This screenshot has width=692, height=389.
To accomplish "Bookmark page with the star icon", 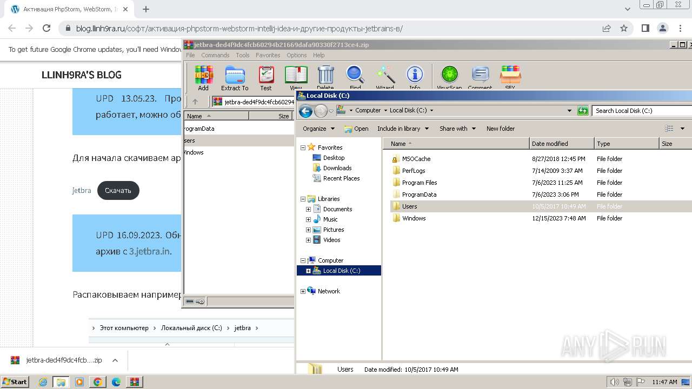I will pyautogui.click(x=624, y=29).
